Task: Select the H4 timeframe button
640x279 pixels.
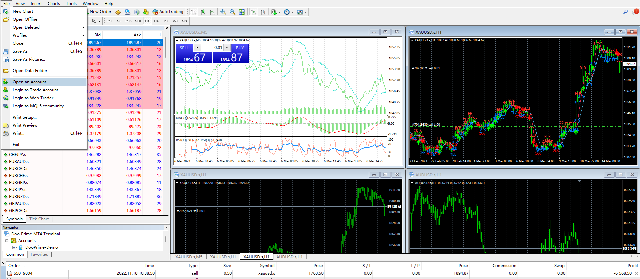Action: pyautogui.click(x=156, y=21)
